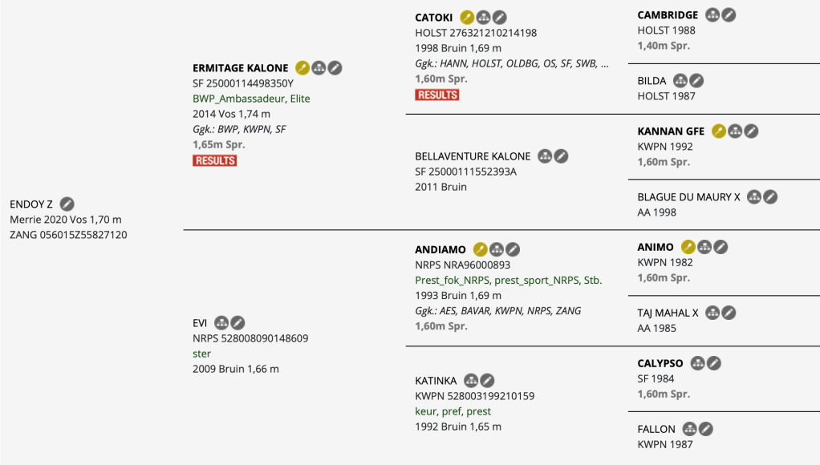Edit Bellaventure Kalone using the pencil icon
This screenshot has height=465, width=820.
tap(562, 156)
